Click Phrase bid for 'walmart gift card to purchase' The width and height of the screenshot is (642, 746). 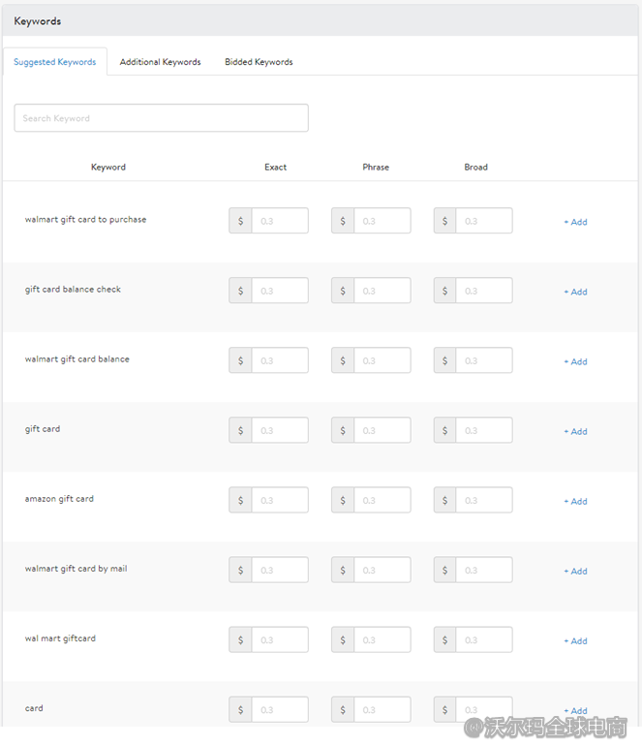pyautogui.click(x=382, y=221)
